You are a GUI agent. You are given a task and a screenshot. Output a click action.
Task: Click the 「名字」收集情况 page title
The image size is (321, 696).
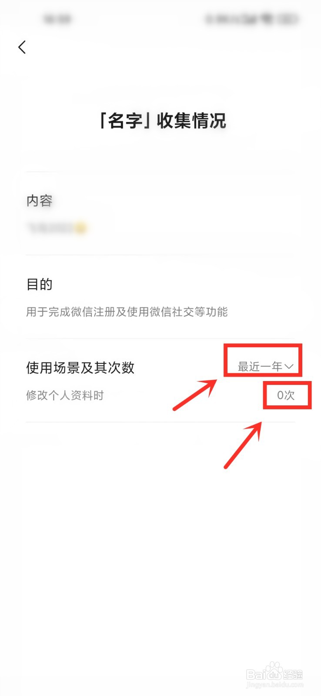(x=160, y=120)
